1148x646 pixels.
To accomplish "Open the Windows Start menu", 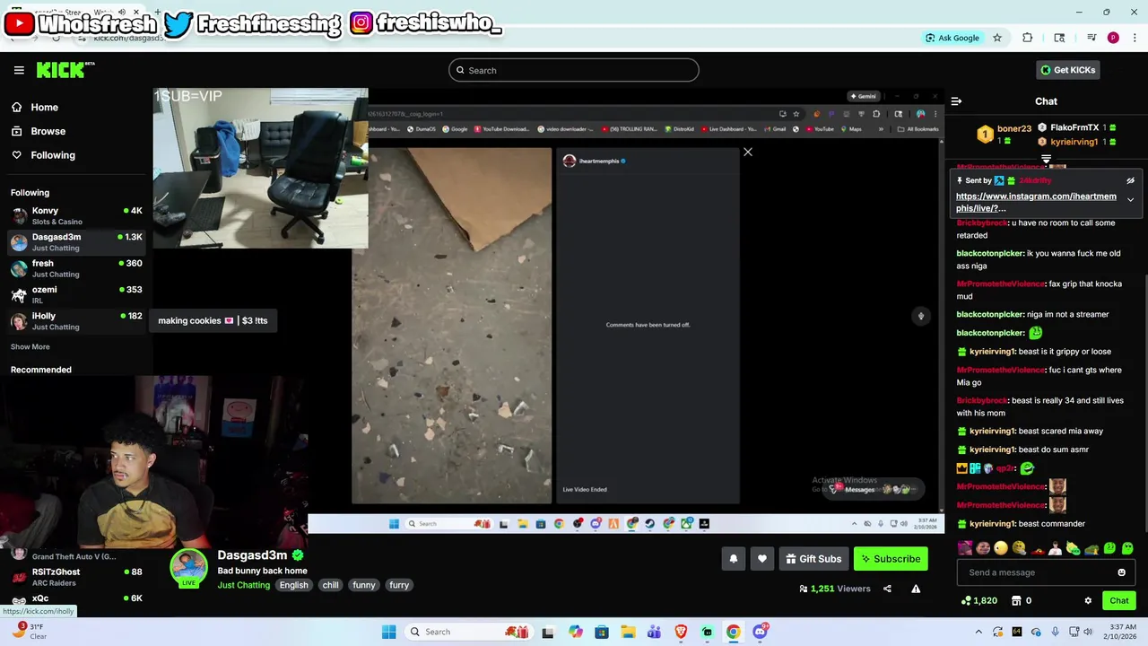I will coord(388,632).
